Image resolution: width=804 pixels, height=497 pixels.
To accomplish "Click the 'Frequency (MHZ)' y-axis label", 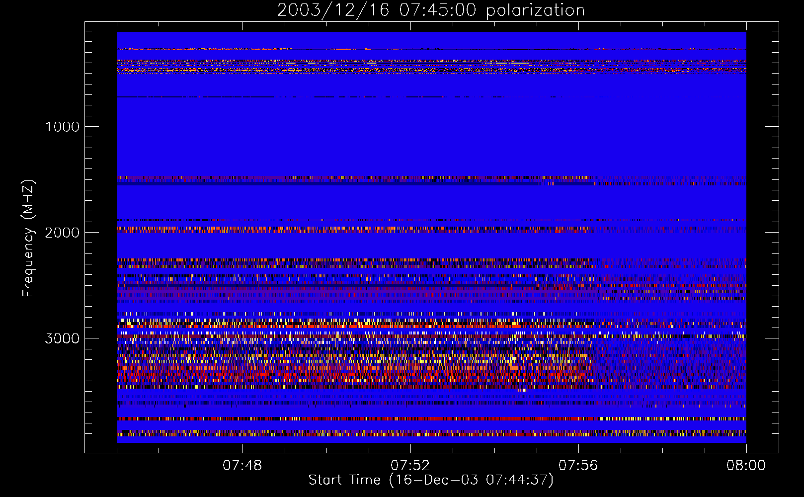I will point(28,239).
